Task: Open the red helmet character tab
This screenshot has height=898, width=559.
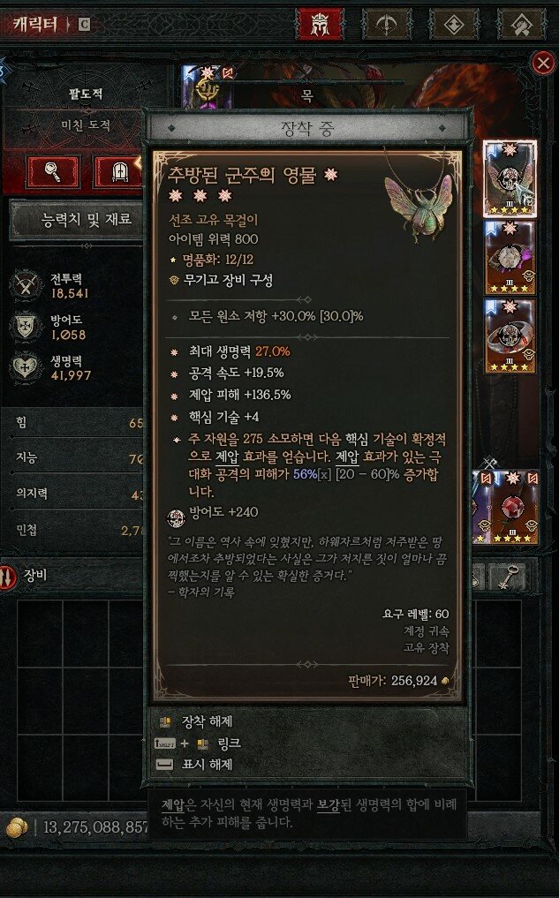Action: click(320, 24)
